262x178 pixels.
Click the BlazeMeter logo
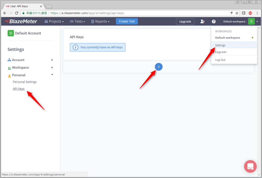tap(20, 21)
